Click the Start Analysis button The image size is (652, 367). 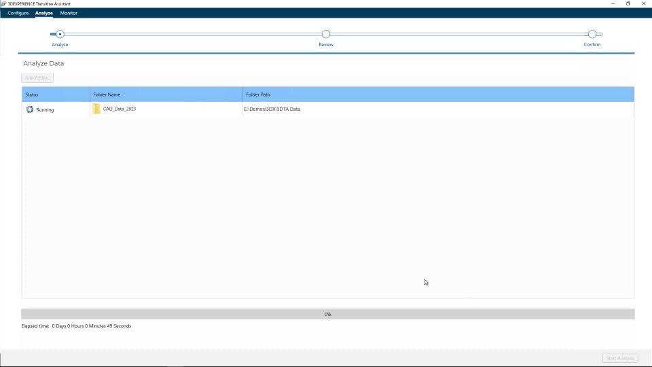coord(620,358)
